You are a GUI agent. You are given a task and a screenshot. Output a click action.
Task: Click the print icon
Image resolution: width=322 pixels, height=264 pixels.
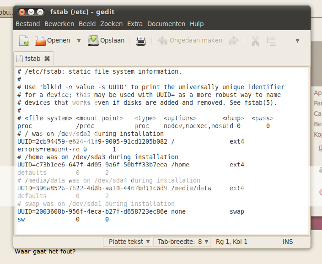point(141,41)
